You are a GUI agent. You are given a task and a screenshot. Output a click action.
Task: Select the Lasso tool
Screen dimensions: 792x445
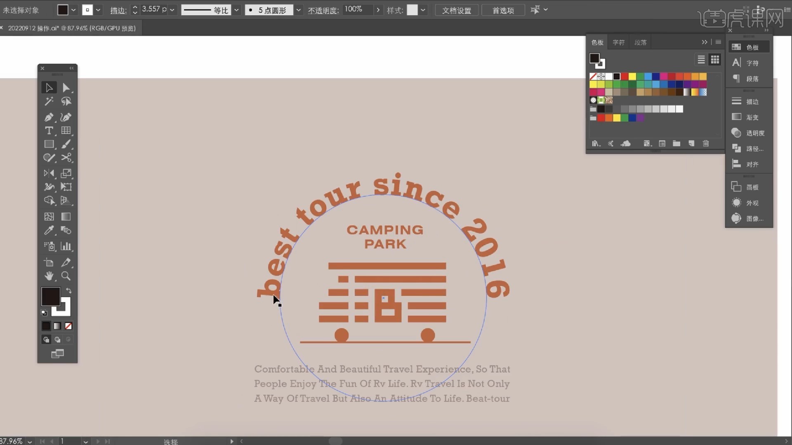point(66,101)
